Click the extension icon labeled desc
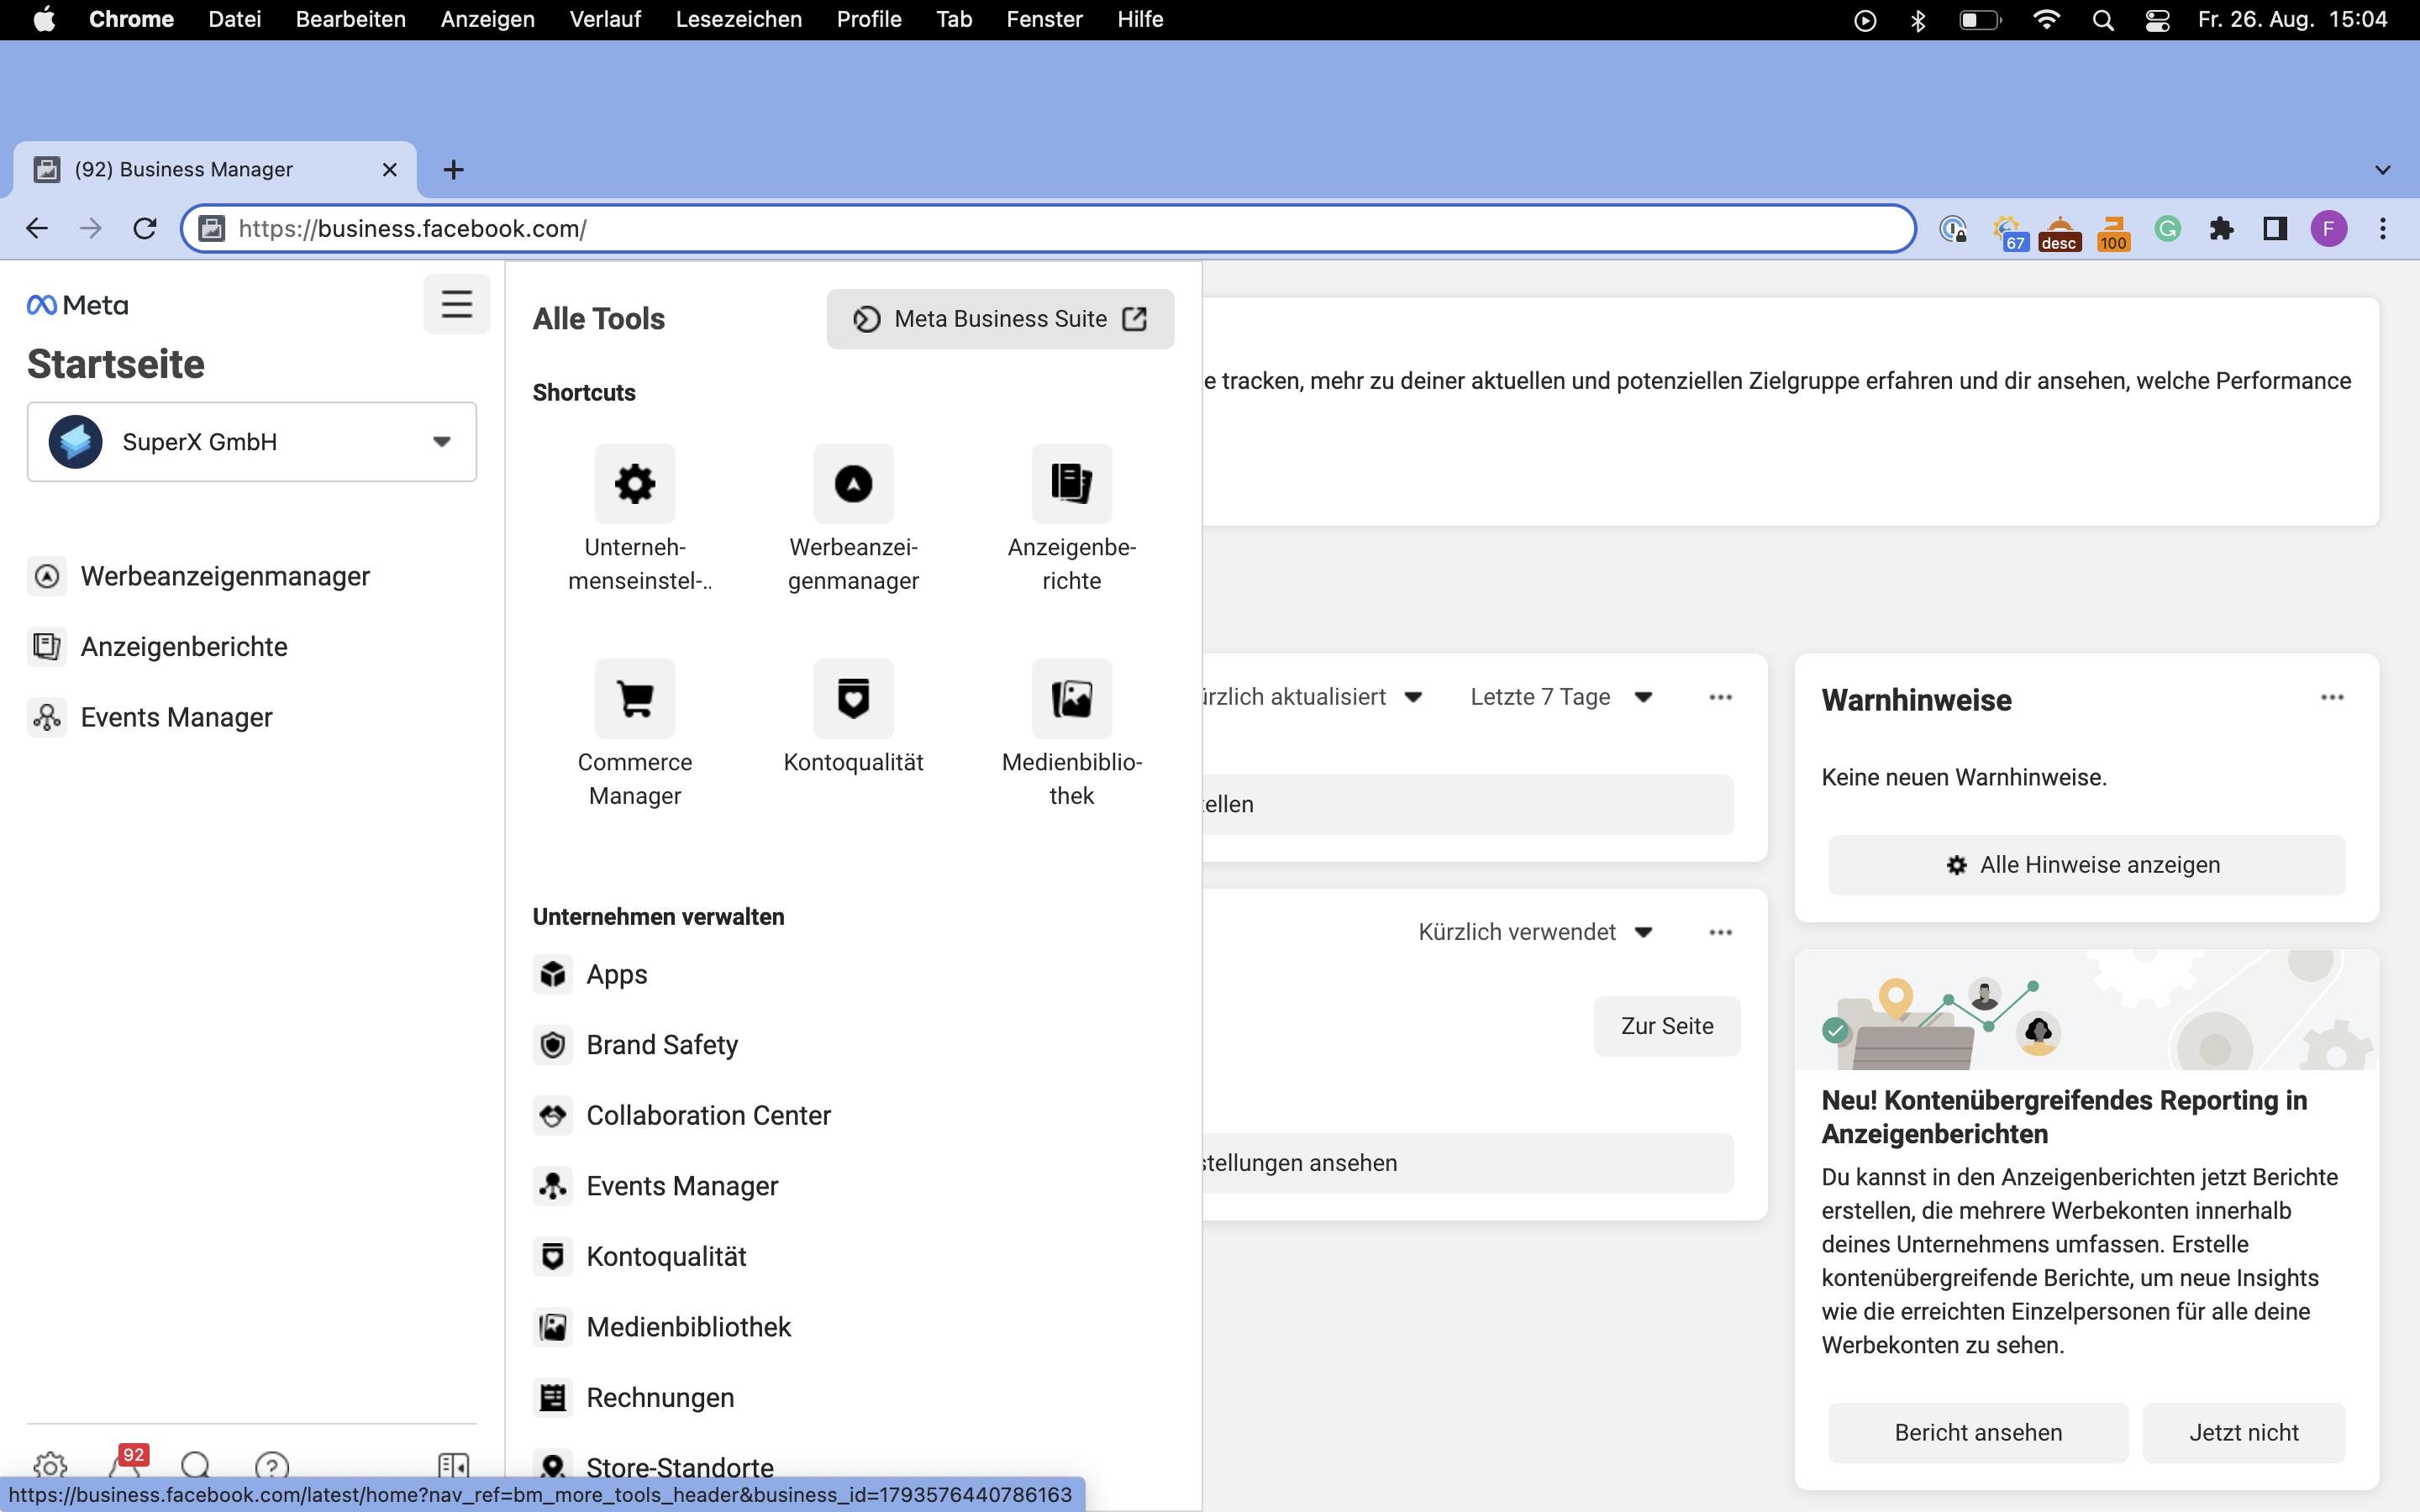Screen dimensions: 2420x1512 2060,232
